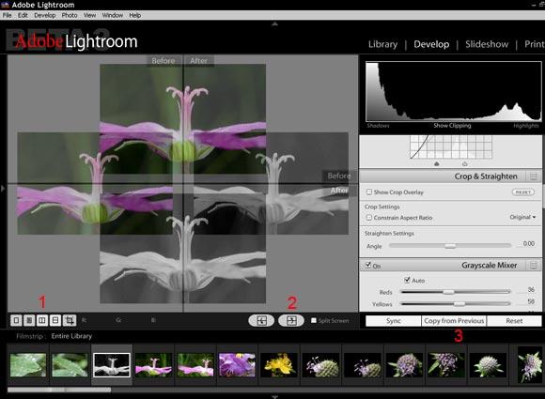Switch to the Slideshow module

(x=487, y=44)
